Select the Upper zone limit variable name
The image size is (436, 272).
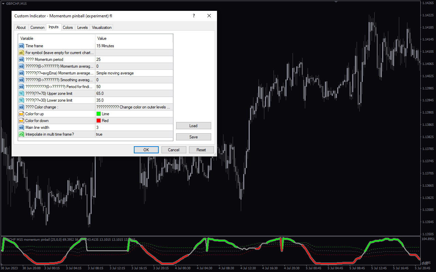pos(49,93)
